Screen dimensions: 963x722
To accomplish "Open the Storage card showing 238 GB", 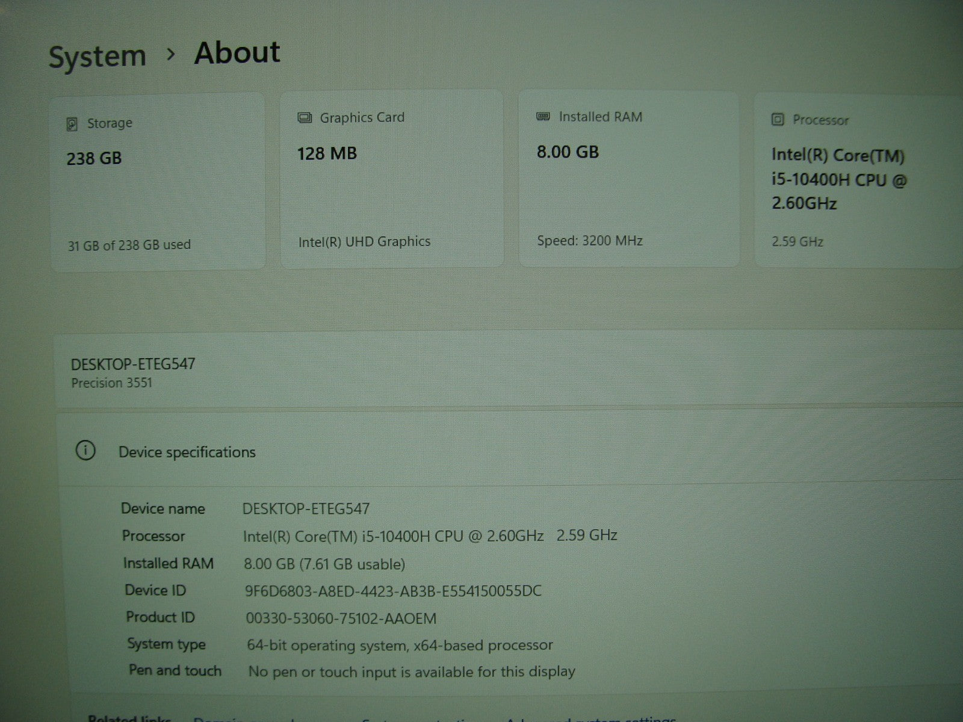I will tap(157, 180).
